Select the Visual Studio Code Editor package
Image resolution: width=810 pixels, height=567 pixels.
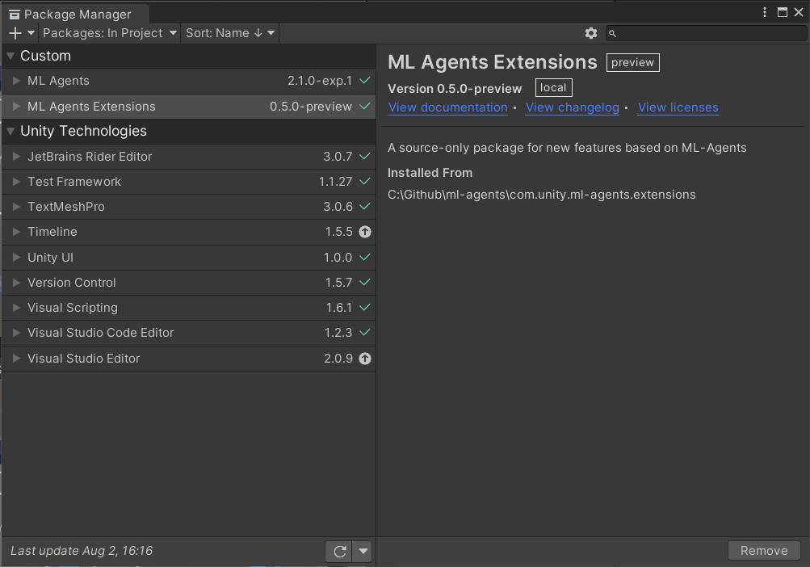[x=188, y=333]
